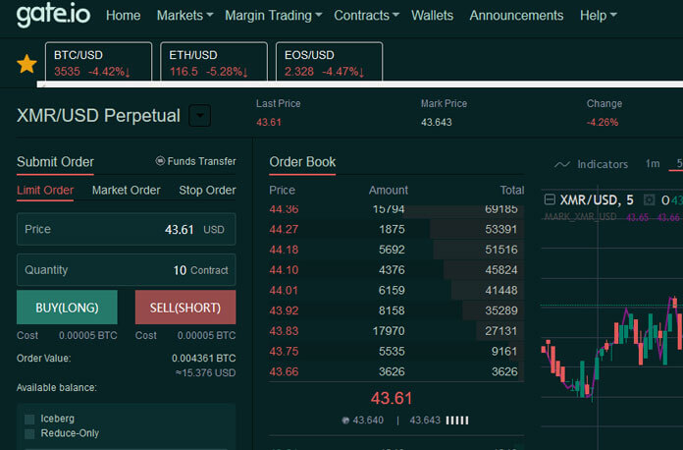Open the Wallets page

pyautogui.click(x=432, y=16)
